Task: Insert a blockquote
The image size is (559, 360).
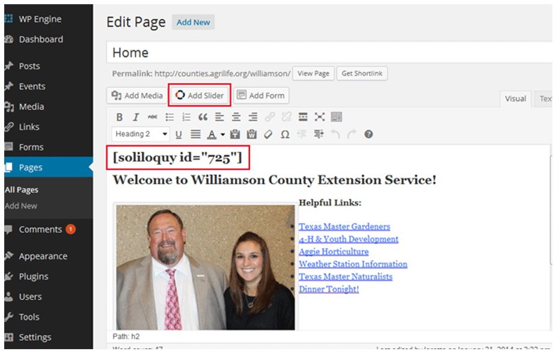Action: [x=203, y=117]
